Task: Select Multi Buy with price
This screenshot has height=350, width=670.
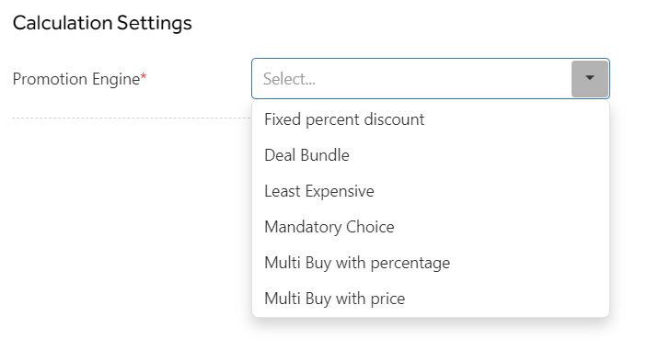Action: tap(431, 299)
